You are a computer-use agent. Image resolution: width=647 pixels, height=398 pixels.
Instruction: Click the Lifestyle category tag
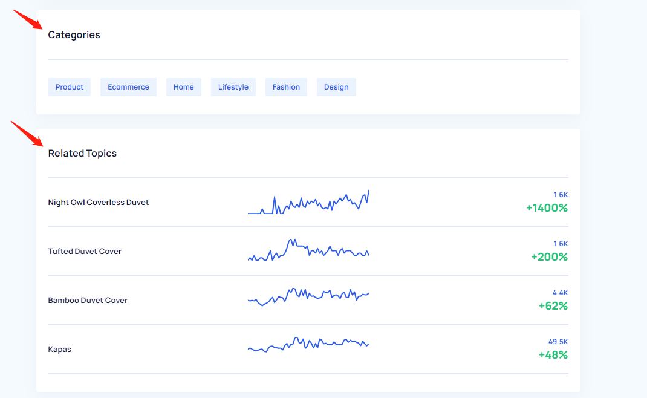[233, 87]
